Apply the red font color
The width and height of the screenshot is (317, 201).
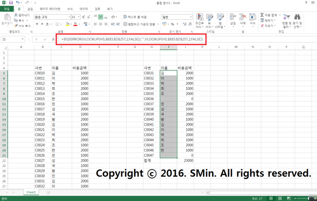click(75, 24)
